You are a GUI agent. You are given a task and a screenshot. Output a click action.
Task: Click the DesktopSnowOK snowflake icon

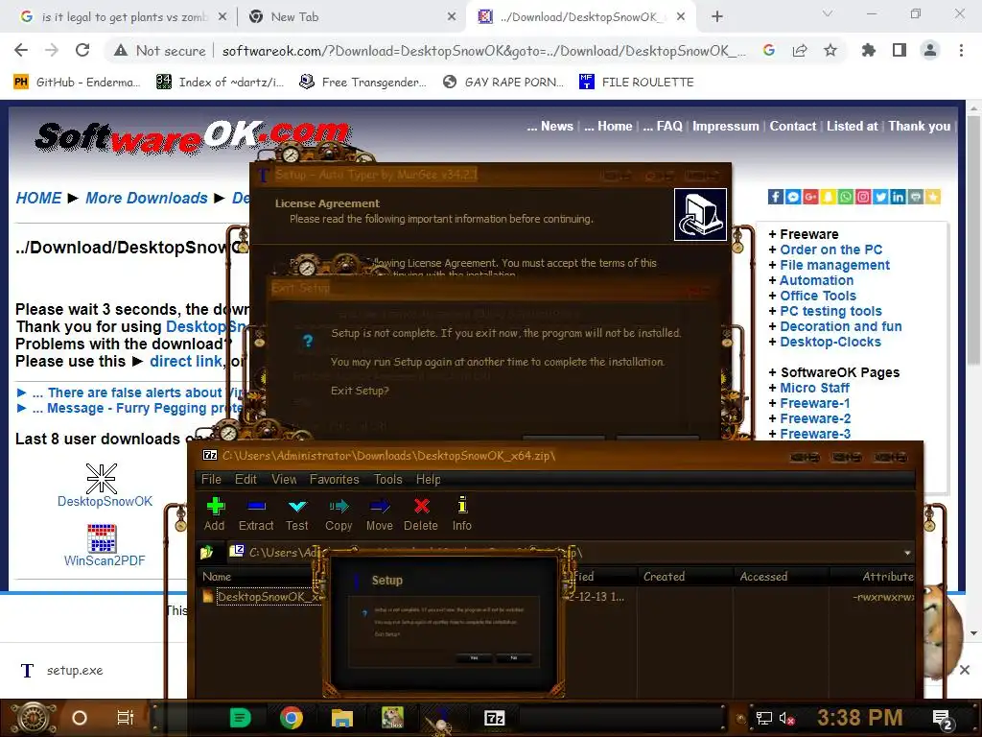click(102, 479)
